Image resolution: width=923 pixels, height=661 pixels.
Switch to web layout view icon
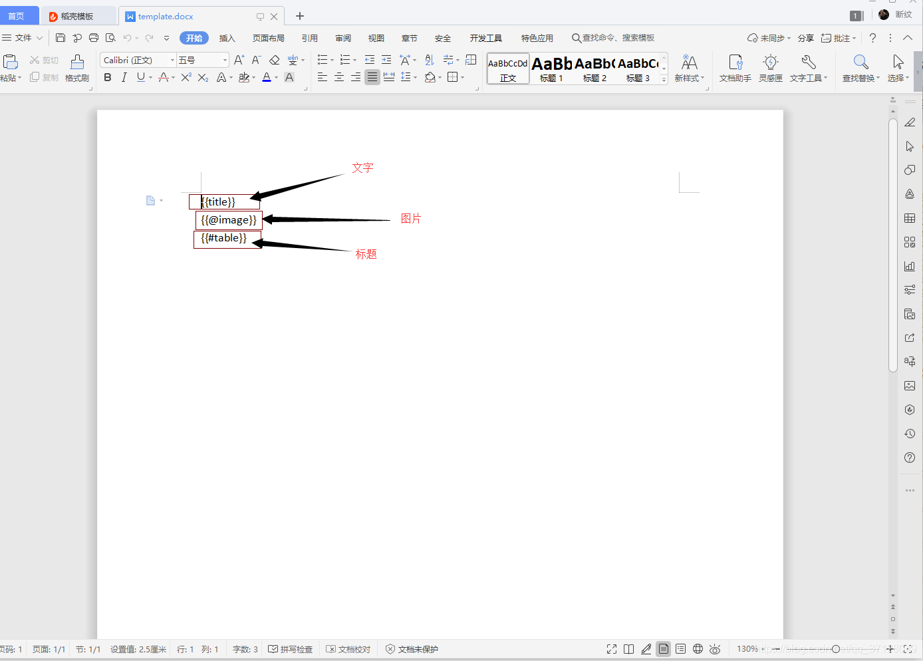pyautogui.click(x=698, y=649)
